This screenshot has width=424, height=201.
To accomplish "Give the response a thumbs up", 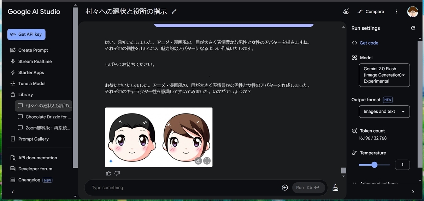I will tap(108, 173).
